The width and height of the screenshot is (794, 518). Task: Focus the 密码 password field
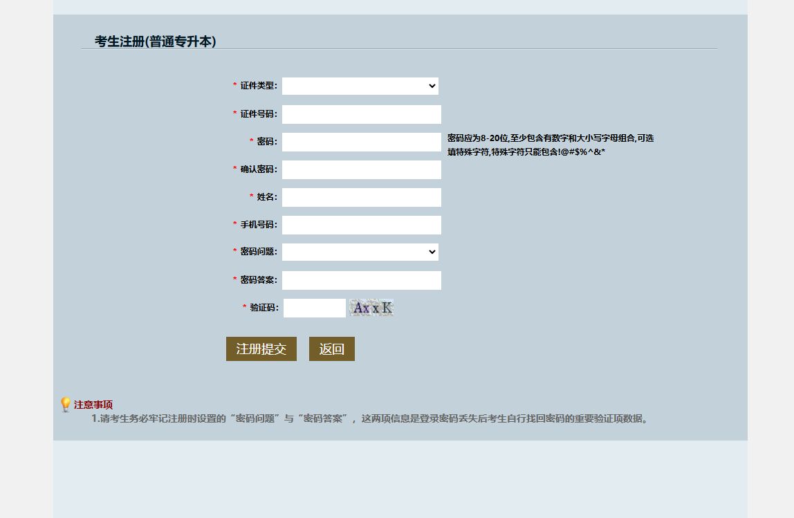[x=361, y=142]
